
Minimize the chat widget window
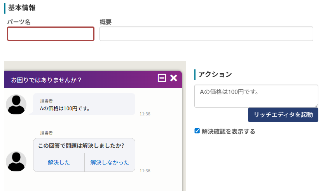click(162, 78)
